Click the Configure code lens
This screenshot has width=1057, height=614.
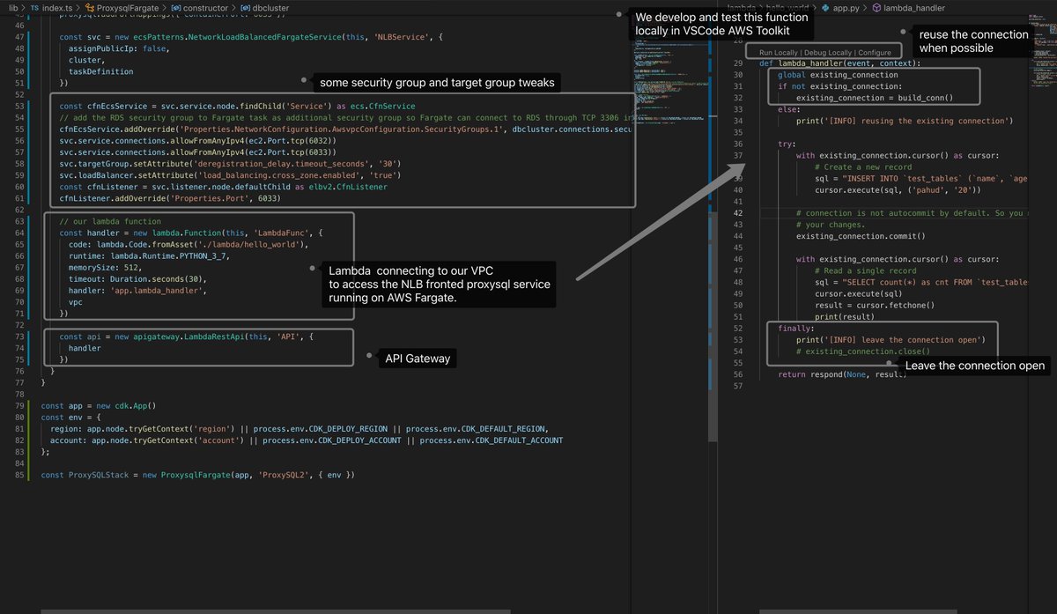click(x=875, y=53)
